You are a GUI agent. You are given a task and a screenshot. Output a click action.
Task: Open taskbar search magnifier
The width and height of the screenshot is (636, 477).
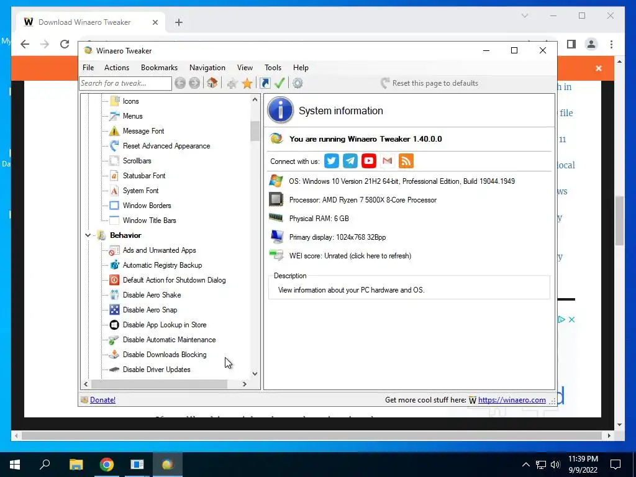point(45,464)
